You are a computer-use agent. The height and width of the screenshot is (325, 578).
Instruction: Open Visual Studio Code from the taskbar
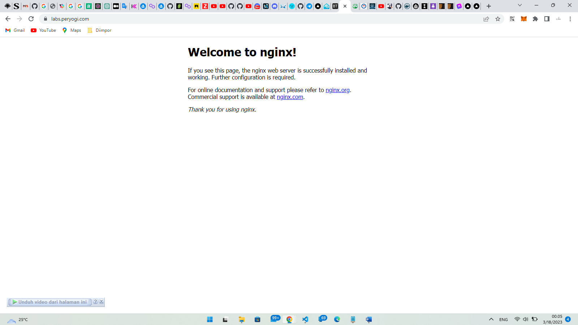point(305,319)
